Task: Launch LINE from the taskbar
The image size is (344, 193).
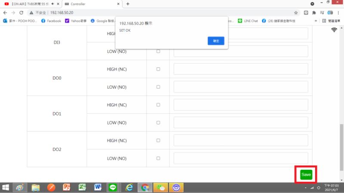Action: tap(113, 187)
